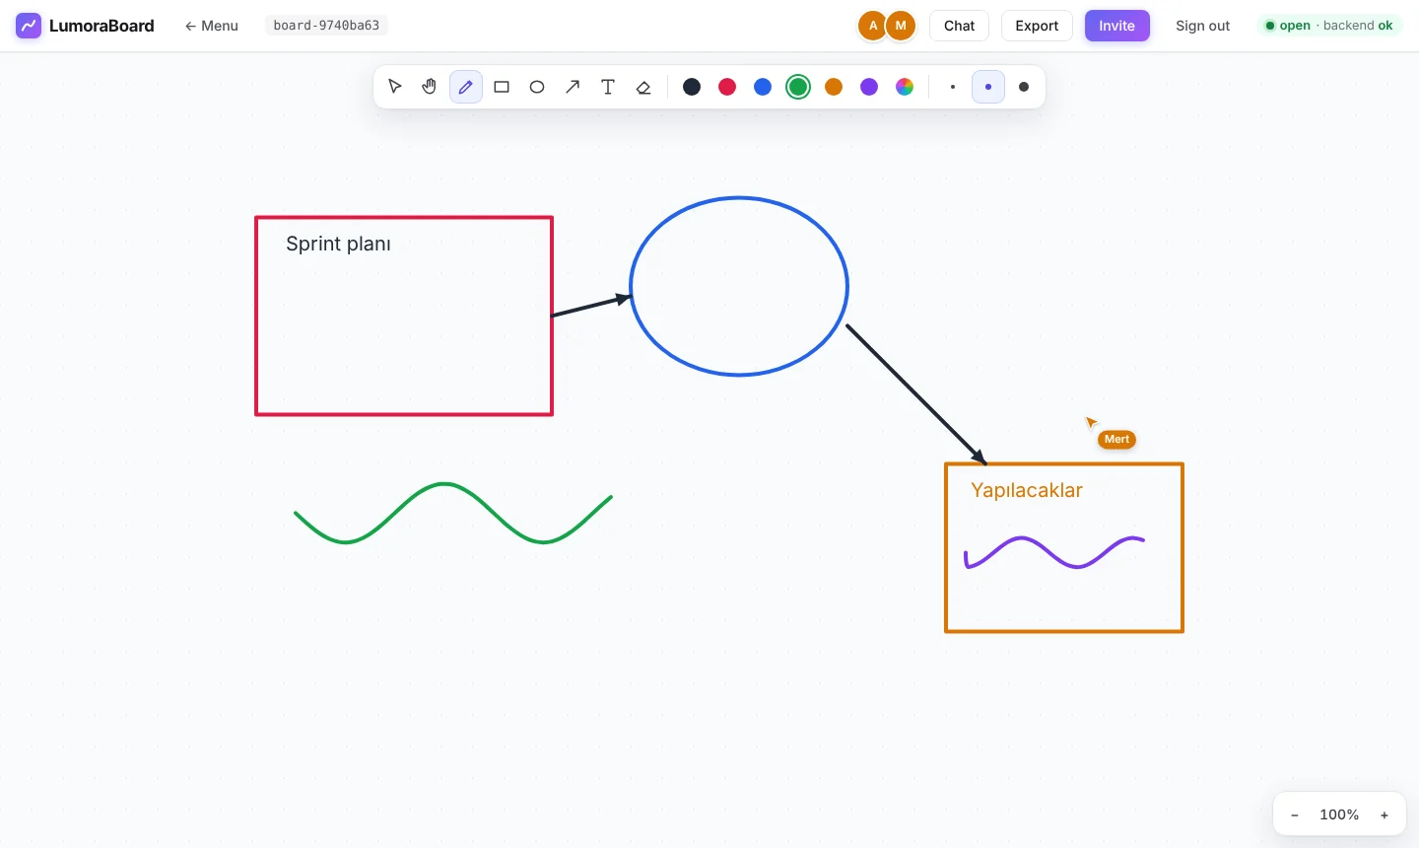Image resolution: width=1419 pixels, height=848 pixels.
Task: Activate the Hand pan tool
Action: pyautogui.click(x=431, y=87)
